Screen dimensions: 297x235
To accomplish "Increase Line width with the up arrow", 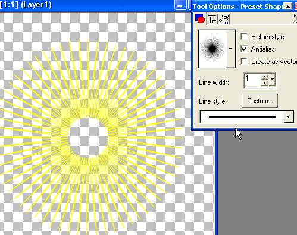I will 264,77.
